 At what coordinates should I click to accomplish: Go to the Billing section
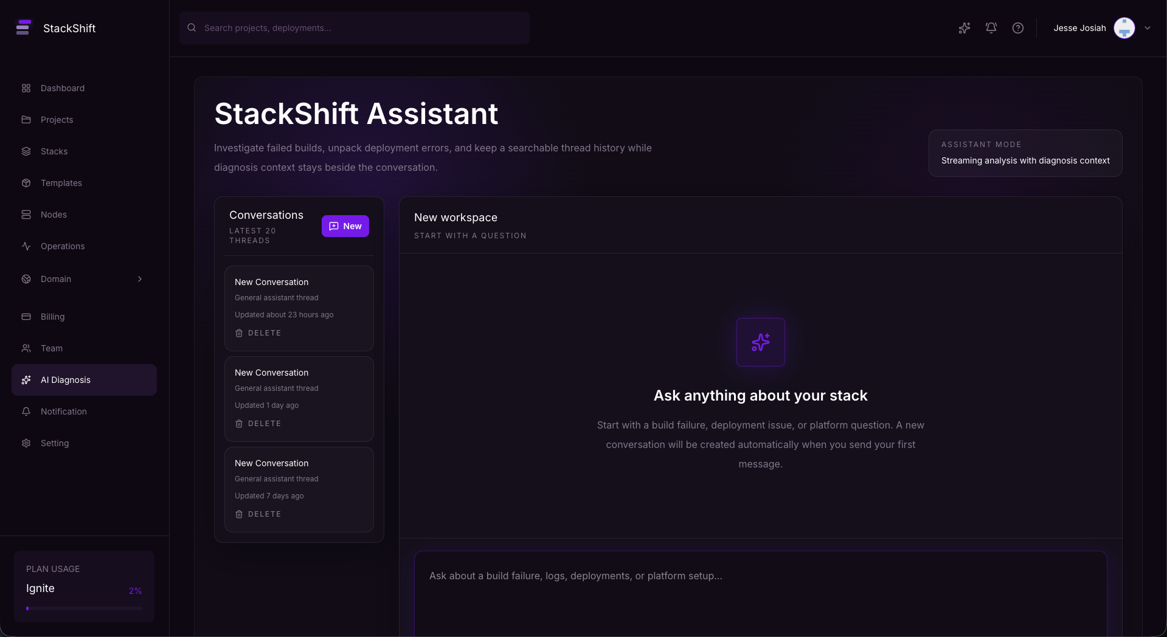point(53,316)
